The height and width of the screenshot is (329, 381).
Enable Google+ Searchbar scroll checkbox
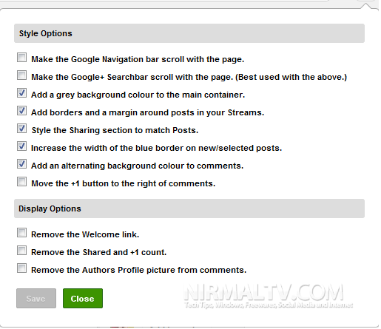click(21, 75)
